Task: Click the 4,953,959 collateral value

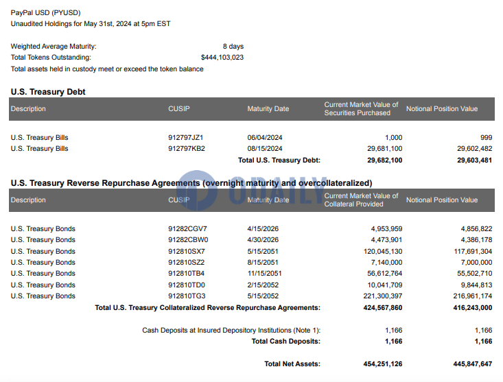Action: pyautogui.click(x=386, y=229)
